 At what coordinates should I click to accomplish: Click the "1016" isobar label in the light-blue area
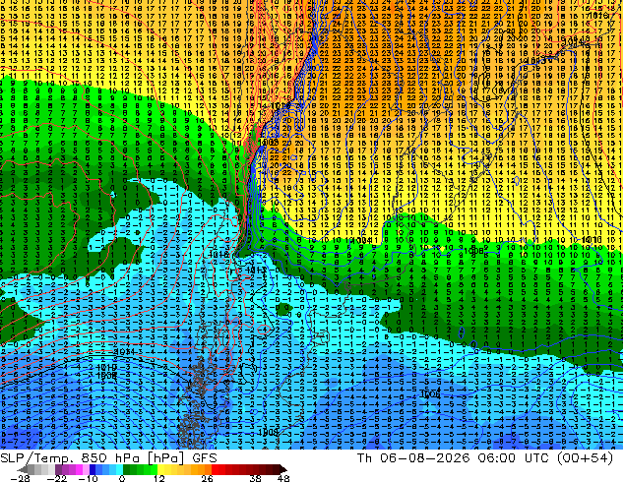(x=218, y=254)
